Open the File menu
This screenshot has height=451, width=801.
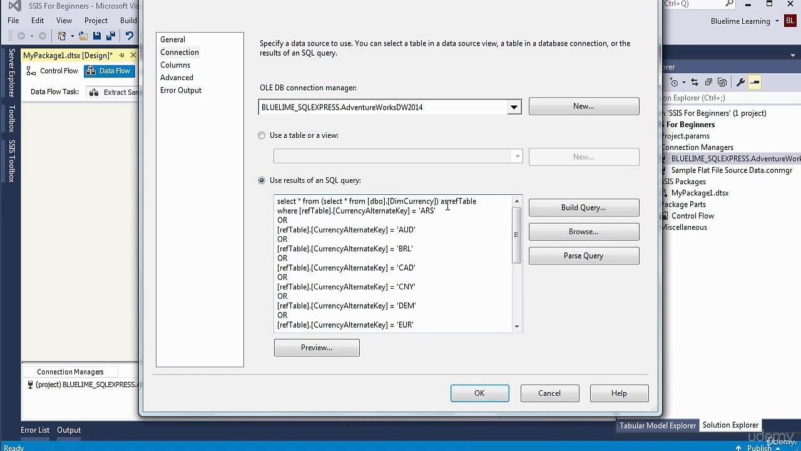[13, 21]
